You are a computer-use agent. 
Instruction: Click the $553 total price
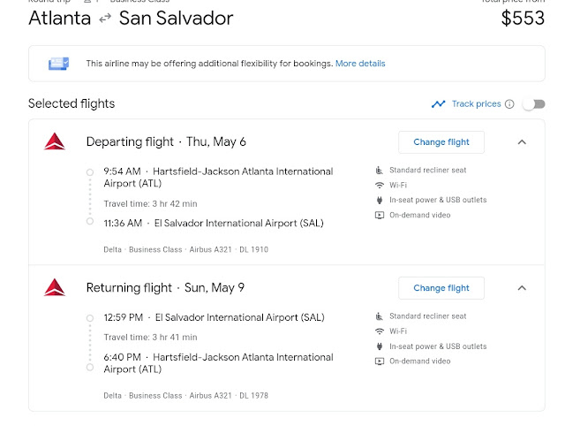tap(523, 19)
